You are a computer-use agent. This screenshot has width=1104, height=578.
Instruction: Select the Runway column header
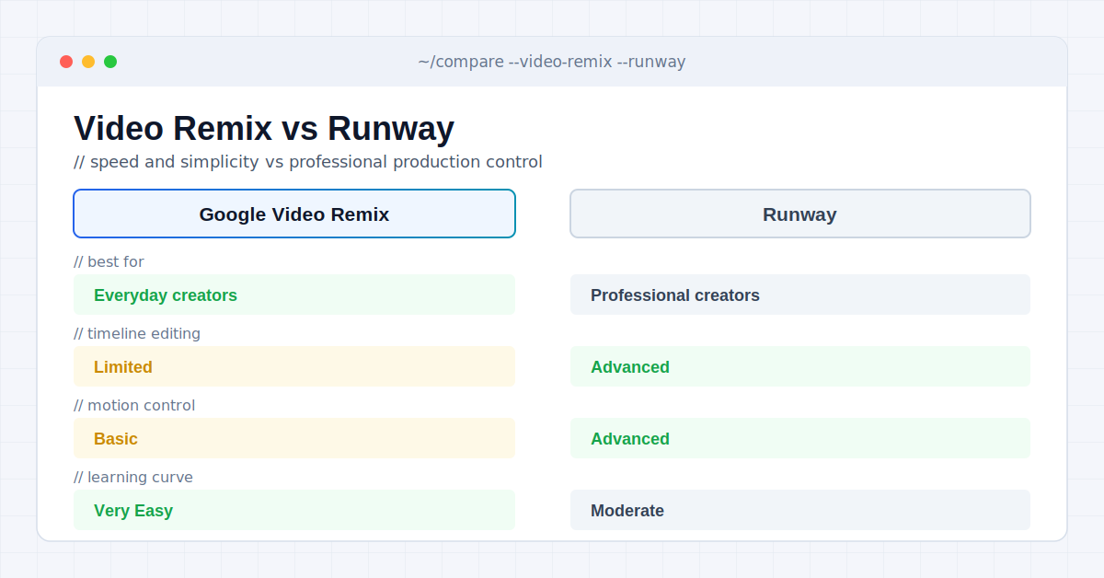click(x=799, y=214)
